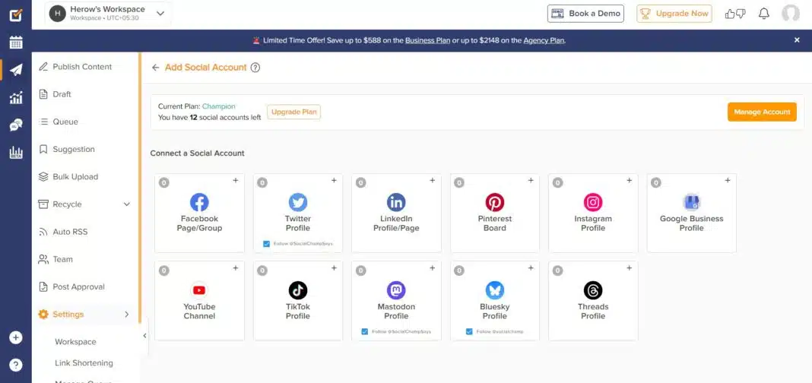Expand the Settings submenu arrow
The height and width of the screenshot is (383, 812).
click(x=126, y=314)
